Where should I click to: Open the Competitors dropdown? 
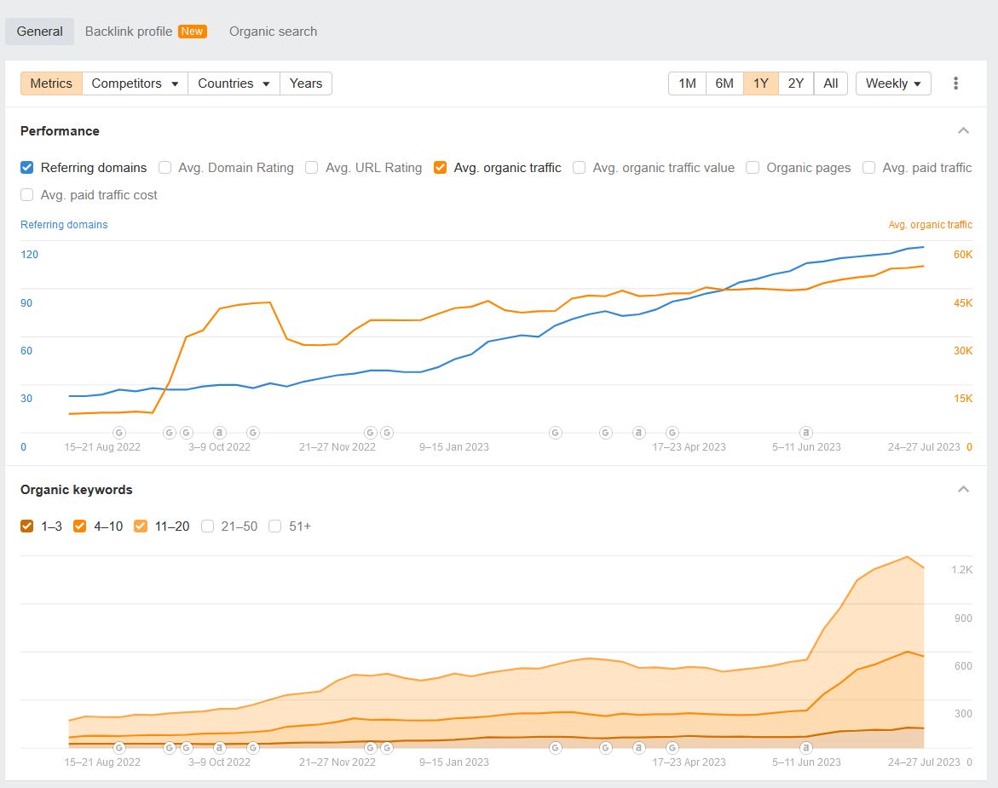point(134,83)
